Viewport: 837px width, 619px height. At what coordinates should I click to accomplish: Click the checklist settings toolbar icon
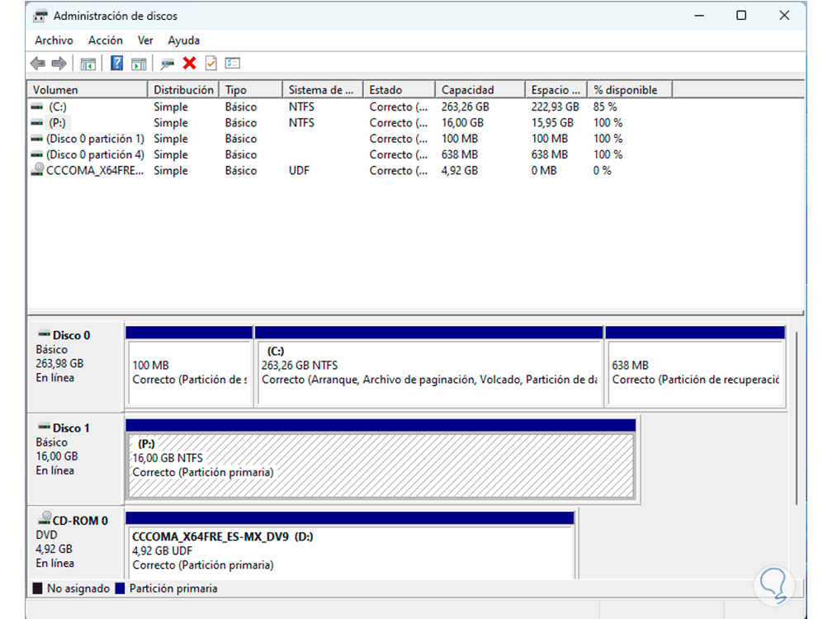click(x=233, y=64)
